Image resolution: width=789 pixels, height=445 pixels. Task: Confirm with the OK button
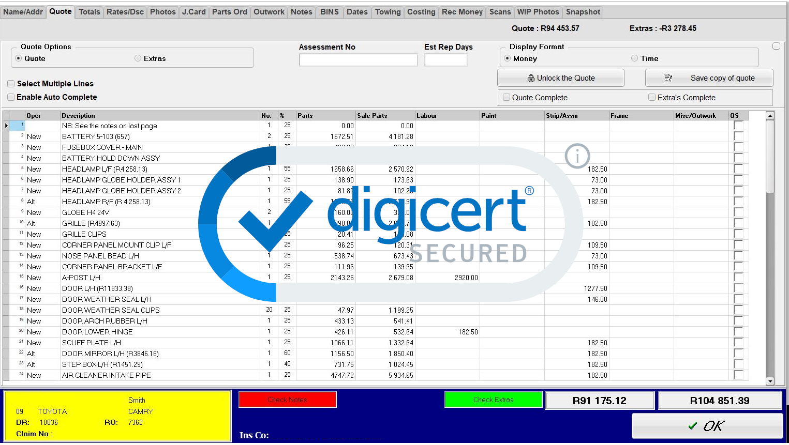click(707, 426)
